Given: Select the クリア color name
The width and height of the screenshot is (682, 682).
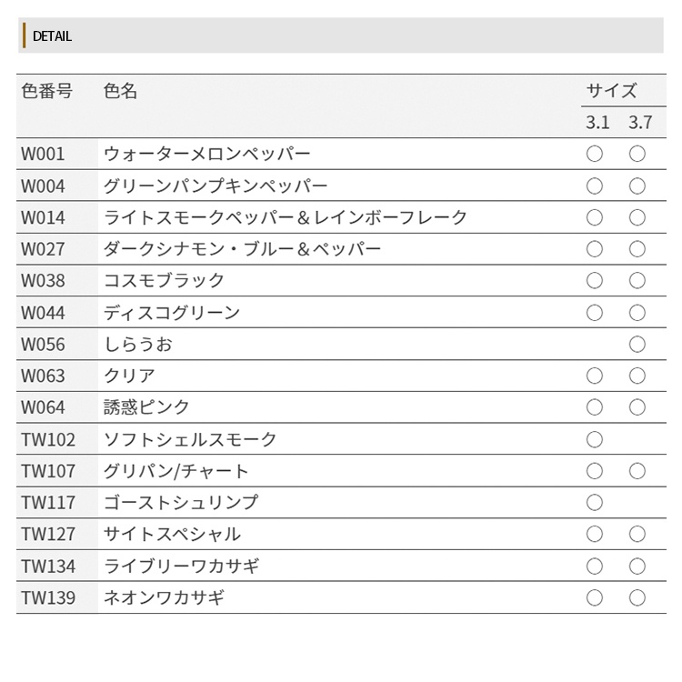Looking at the screenshot, I should (130, 376).
